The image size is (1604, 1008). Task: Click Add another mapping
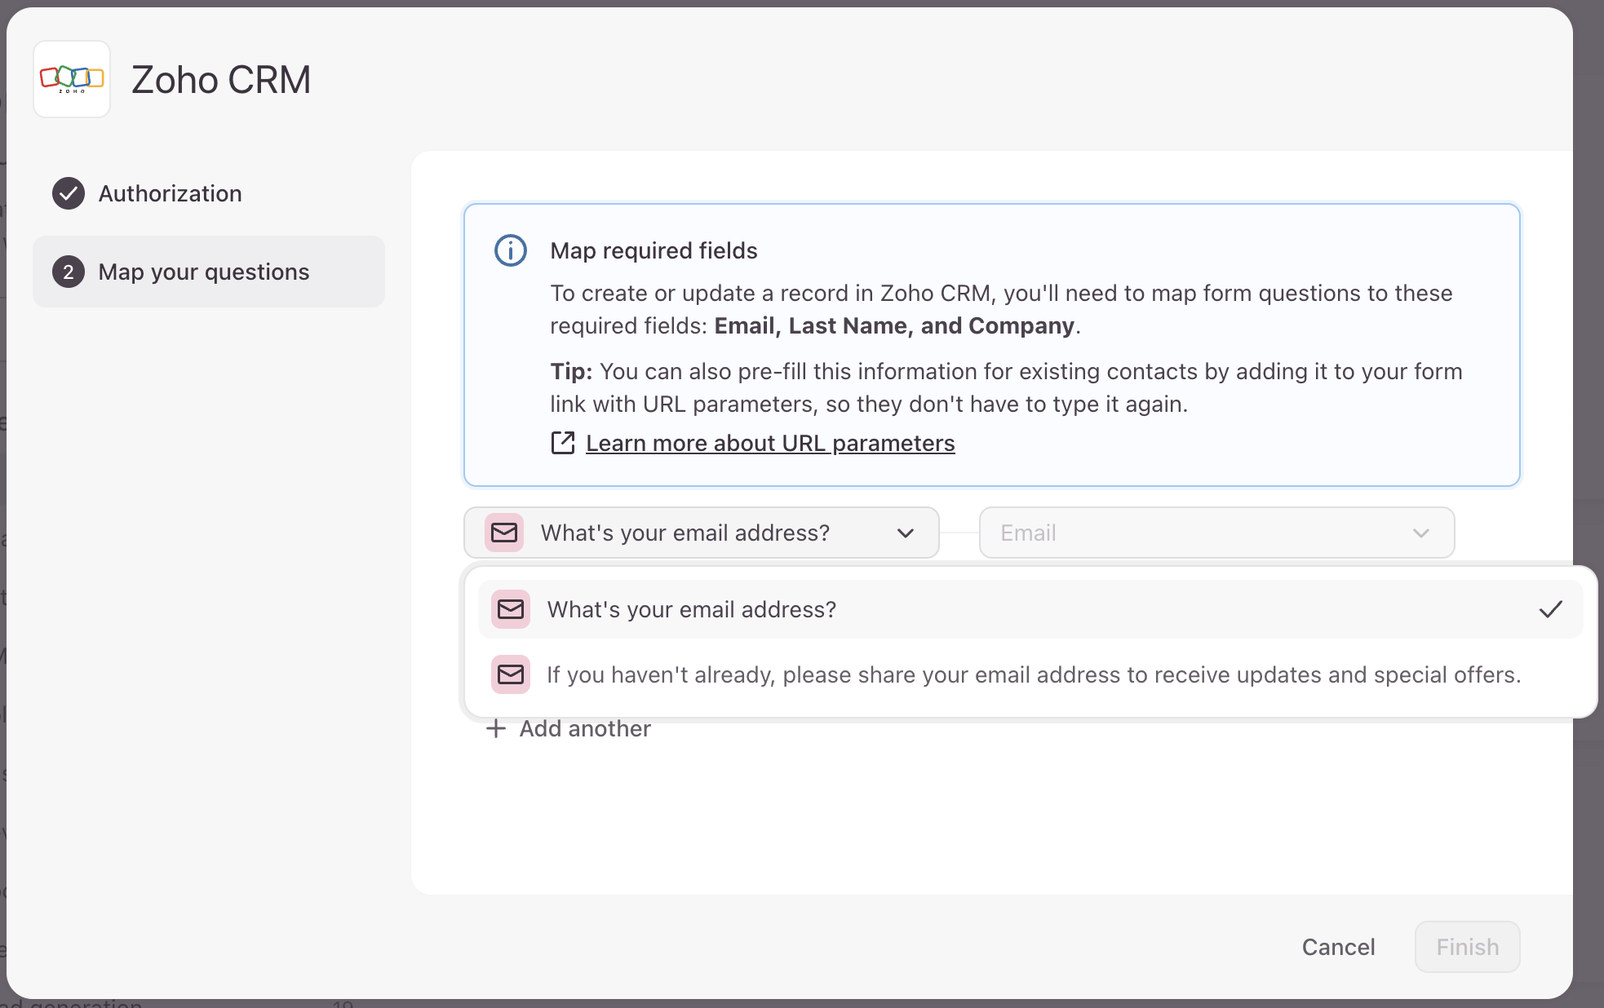pos(569,728)
